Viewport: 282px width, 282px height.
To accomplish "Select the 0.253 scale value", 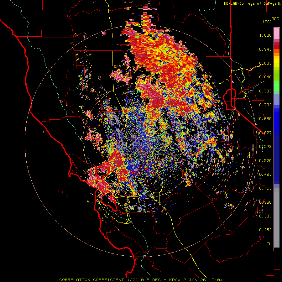I will point(265,230).
